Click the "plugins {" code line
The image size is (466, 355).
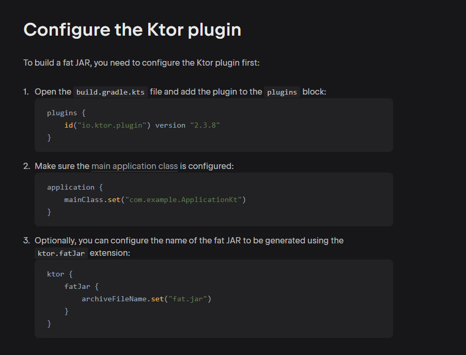coord(66,113)
